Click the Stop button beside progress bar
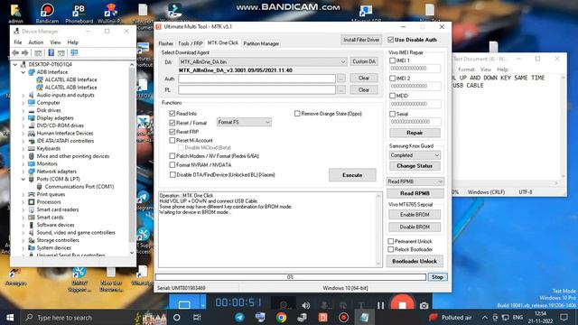578x325 pixels. click(x=437, y=277)
